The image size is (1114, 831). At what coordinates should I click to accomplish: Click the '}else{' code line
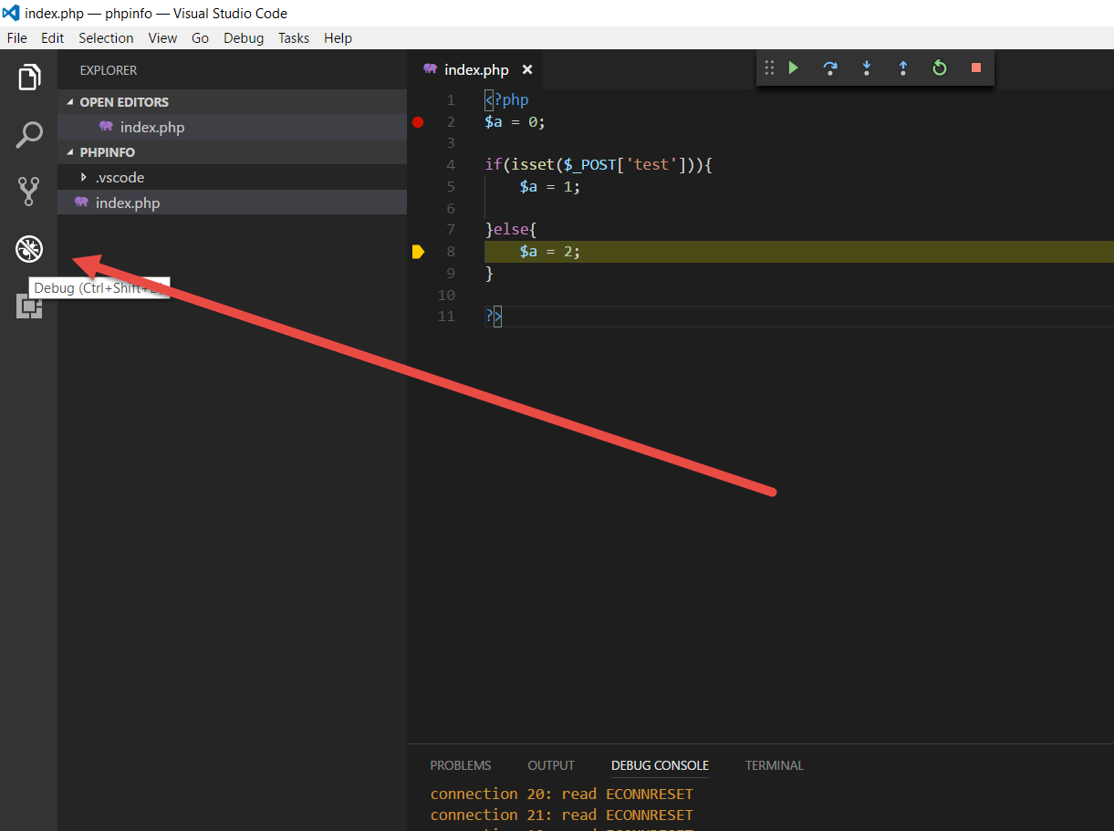[511, 230]
